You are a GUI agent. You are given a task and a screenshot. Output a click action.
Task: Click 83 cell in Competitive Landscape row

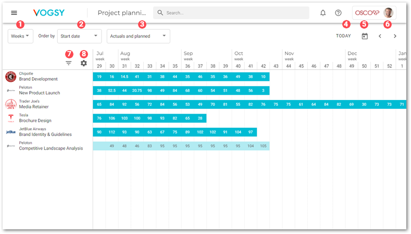pos(150,146)
